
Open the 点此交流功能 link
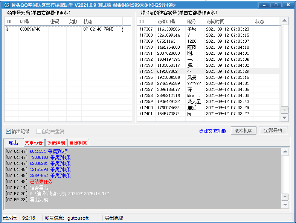(212, 131)
